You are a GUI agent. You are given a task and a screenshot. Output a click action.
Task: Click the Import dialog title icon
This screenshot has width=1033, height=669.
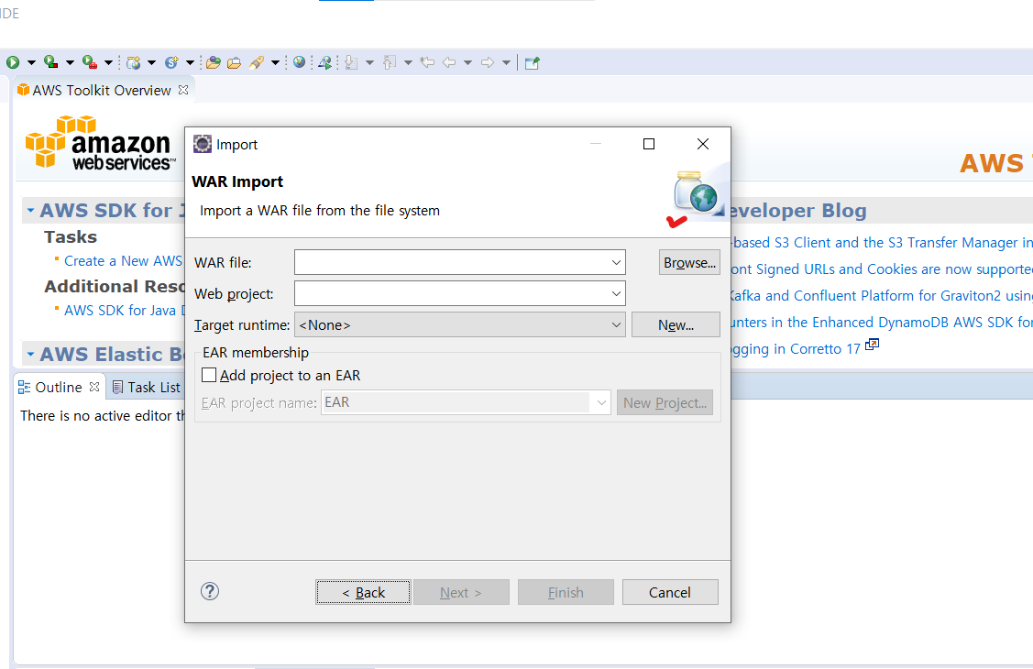(203, 144)
